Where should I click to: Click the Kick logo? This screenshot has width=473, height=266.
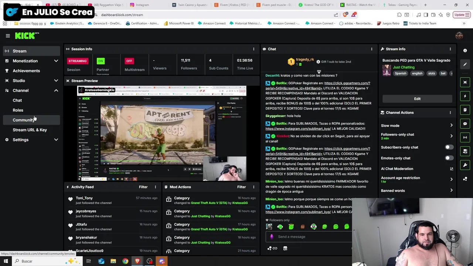[27, 35]
